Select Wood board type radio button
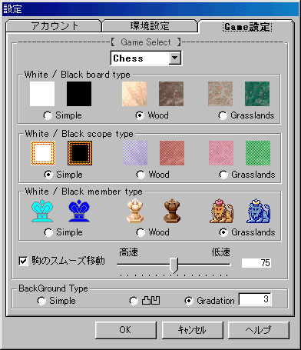 click(140, 115)
